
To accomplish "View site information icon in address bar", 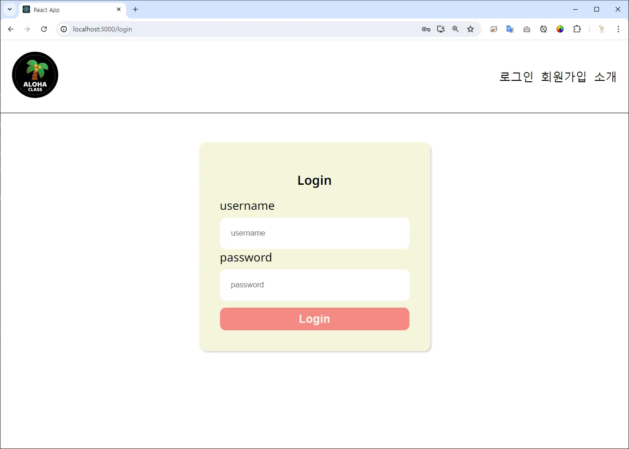I will coord(64,29).
